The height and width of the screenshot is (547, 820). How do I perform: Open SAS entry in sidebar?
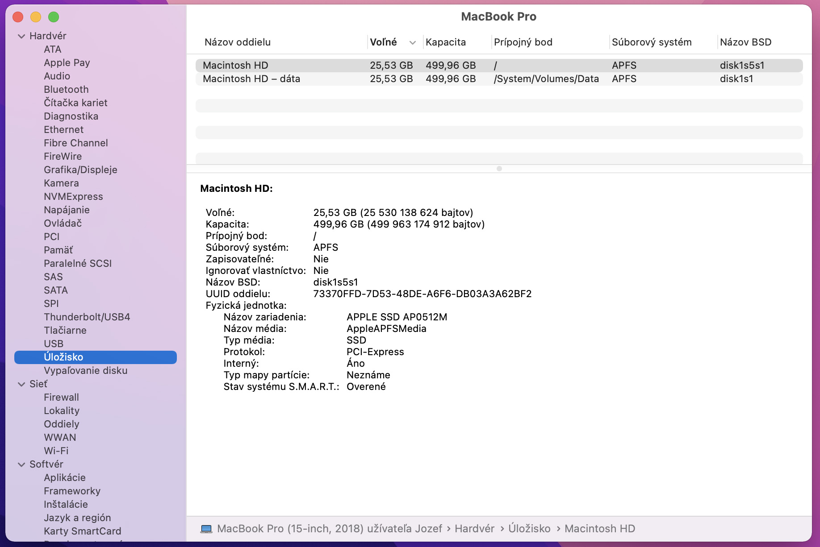[54, 277]
